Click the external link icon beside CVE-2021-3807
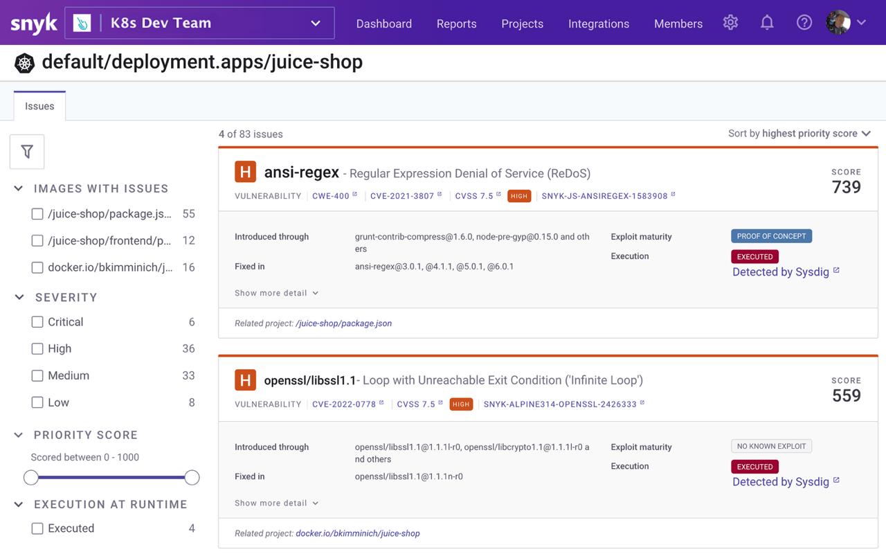 440,195
